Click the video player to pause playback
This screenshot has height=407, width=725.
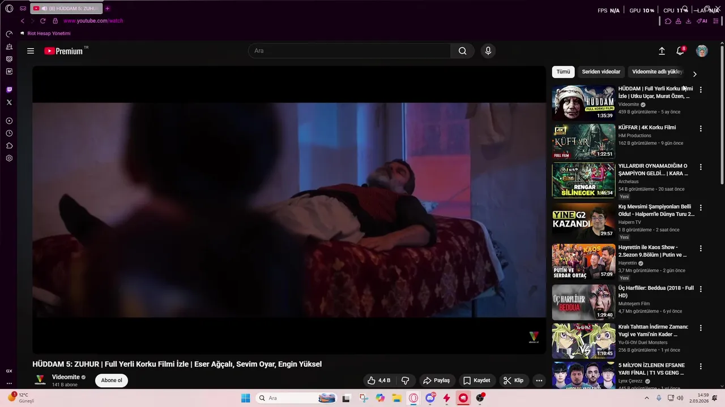(x=289, y=210)
